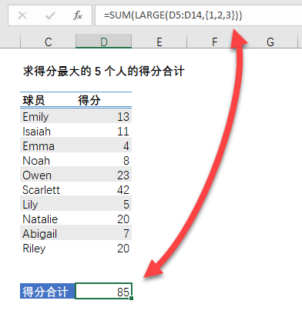Select the Emily name cell
Viewport: 302px width, 314px height.
[x=48, y=117]
